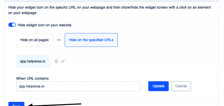Click the vertical divider line below OR

(x=59, y=45)
